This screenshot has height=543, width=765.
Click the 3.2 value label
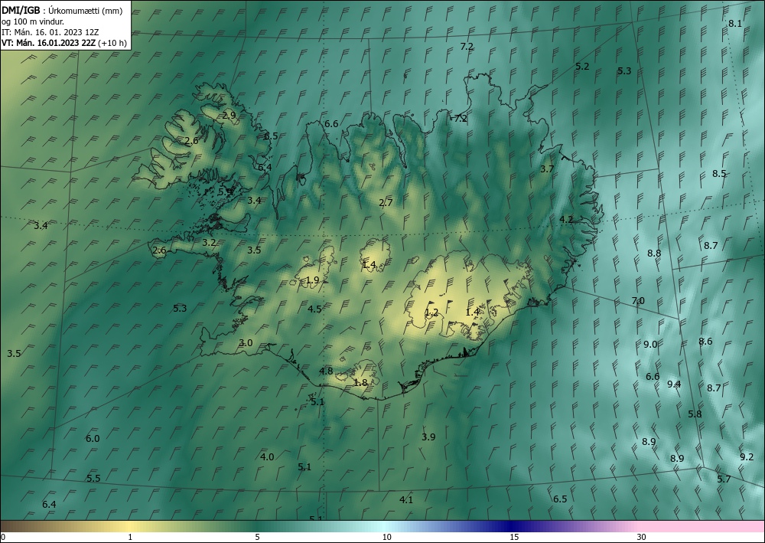coord(209,243)
